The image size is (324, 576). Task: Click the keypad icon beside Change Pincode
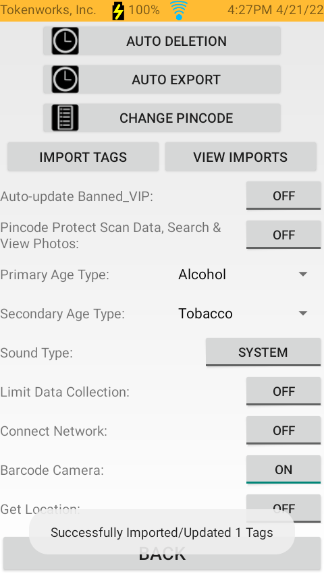(x=65, y=118)
